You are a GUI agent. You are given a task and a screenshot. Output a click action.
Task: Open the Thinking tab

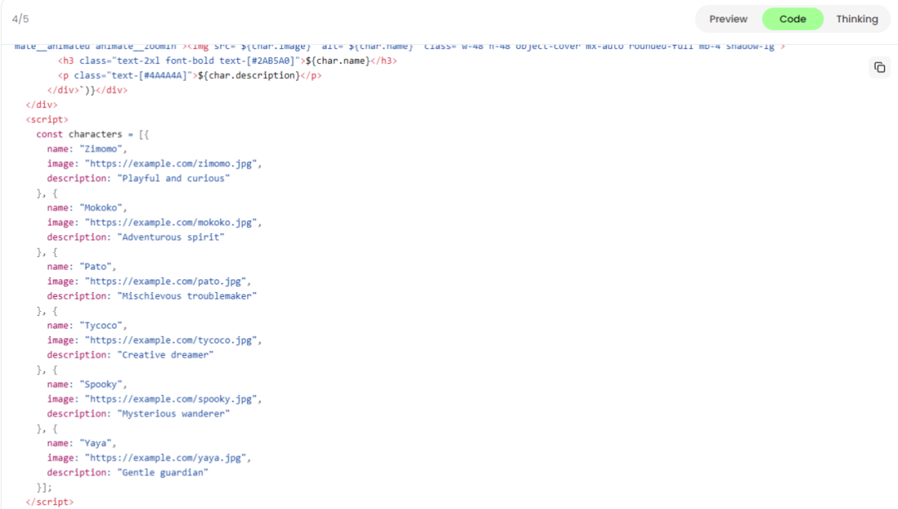(x=856, y=19)
